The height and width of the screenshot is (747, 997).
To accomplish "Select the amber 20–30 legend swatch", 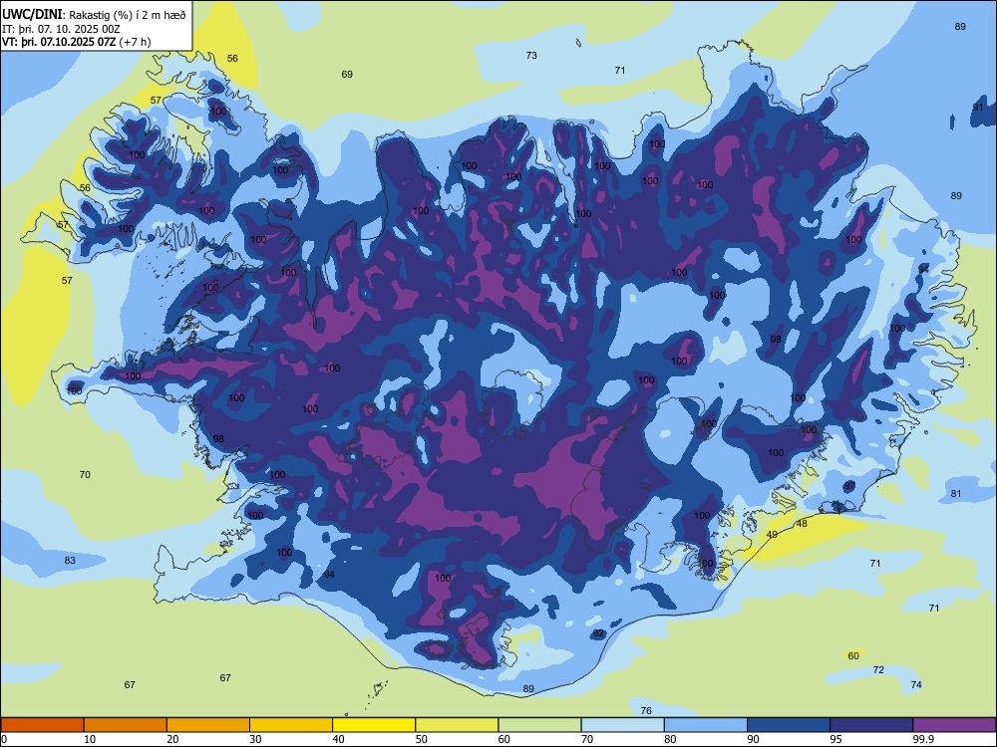I will 208,725.
